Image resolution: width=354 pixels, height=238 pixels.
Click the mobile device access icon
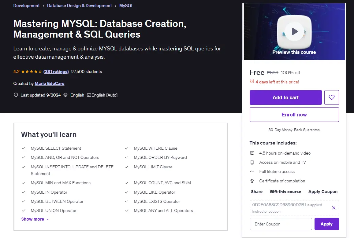pyautogui.click(x=252, y=162)
